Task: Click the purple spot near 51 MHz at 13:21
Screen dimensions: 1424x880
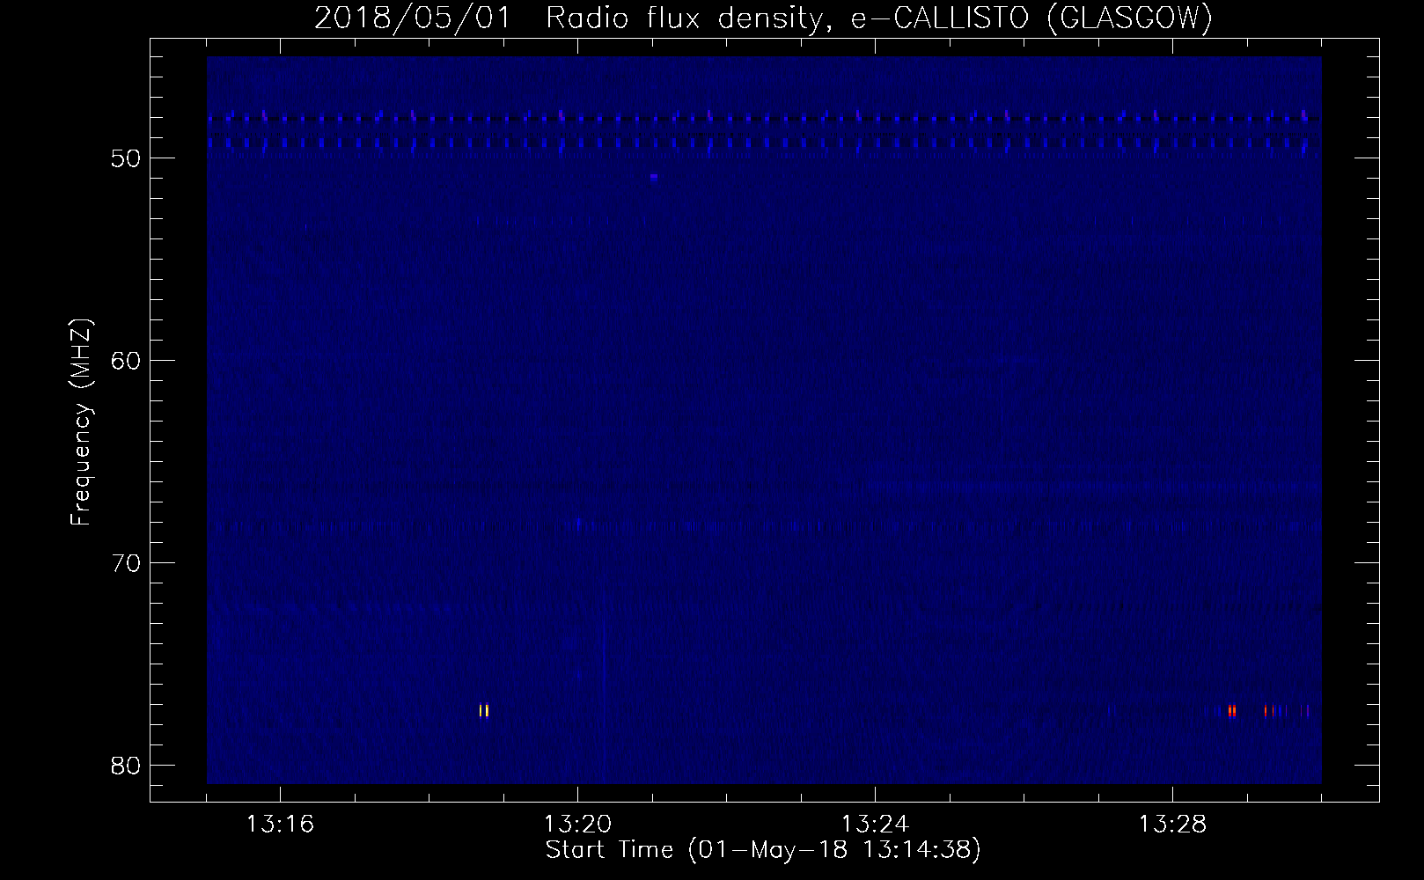Action: pyautogui.click(x=654, y=177)
